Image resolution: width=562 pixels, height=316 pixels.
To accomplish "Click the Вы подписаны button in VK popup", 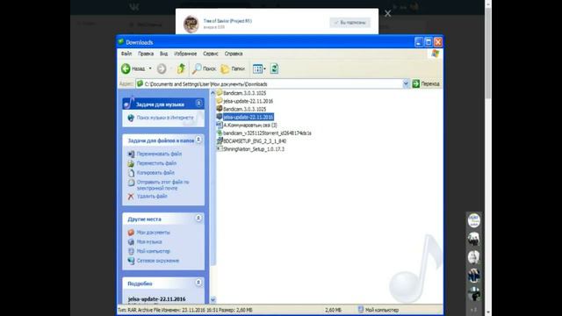I will (349, 23).
